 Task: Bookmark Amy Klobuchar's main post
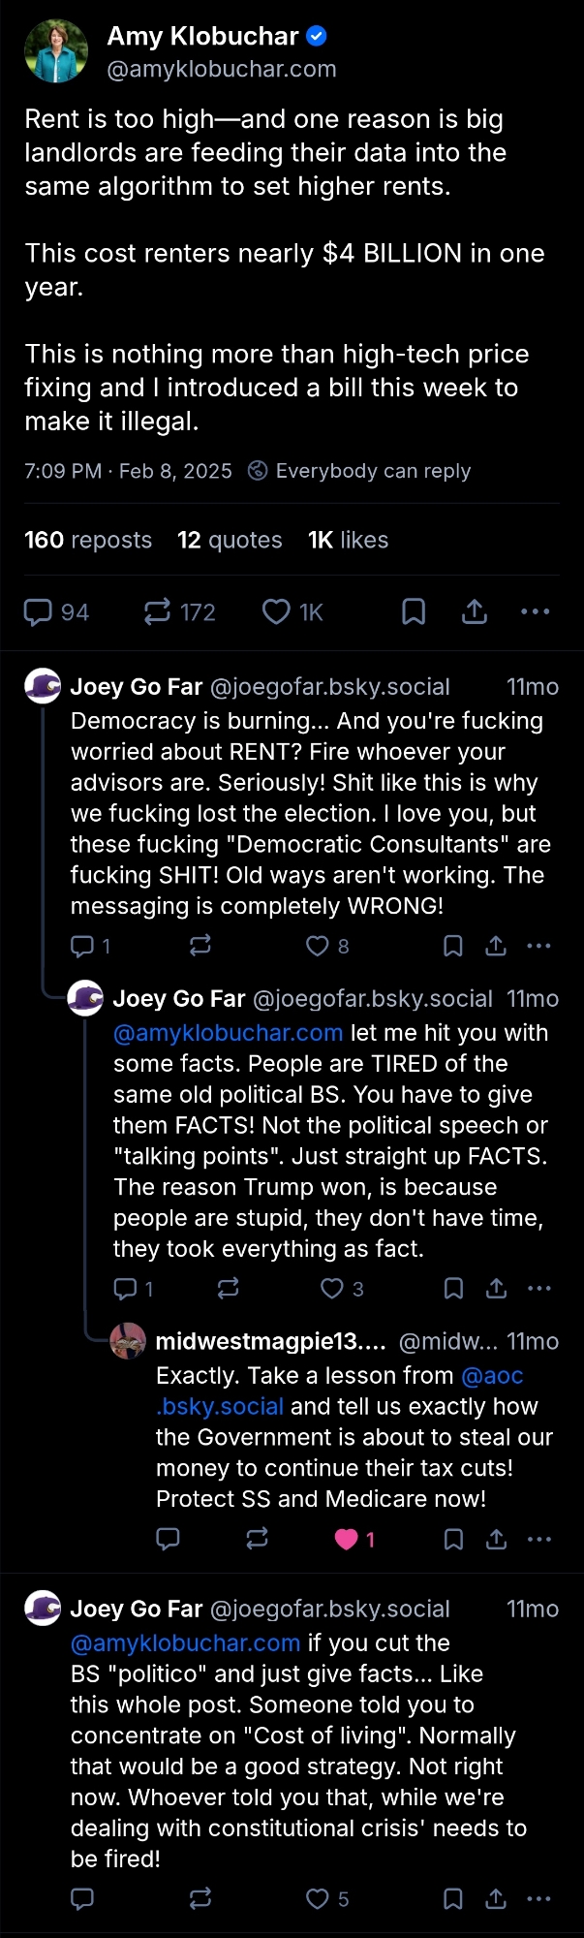point(414,612)
